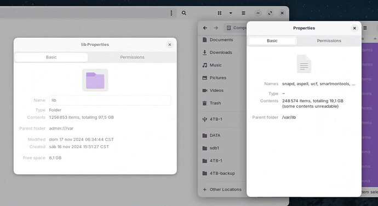Click the Downloads arrow icon in the sidebar
This screenshot has height=206, width=378.
[x=205, y=52]
